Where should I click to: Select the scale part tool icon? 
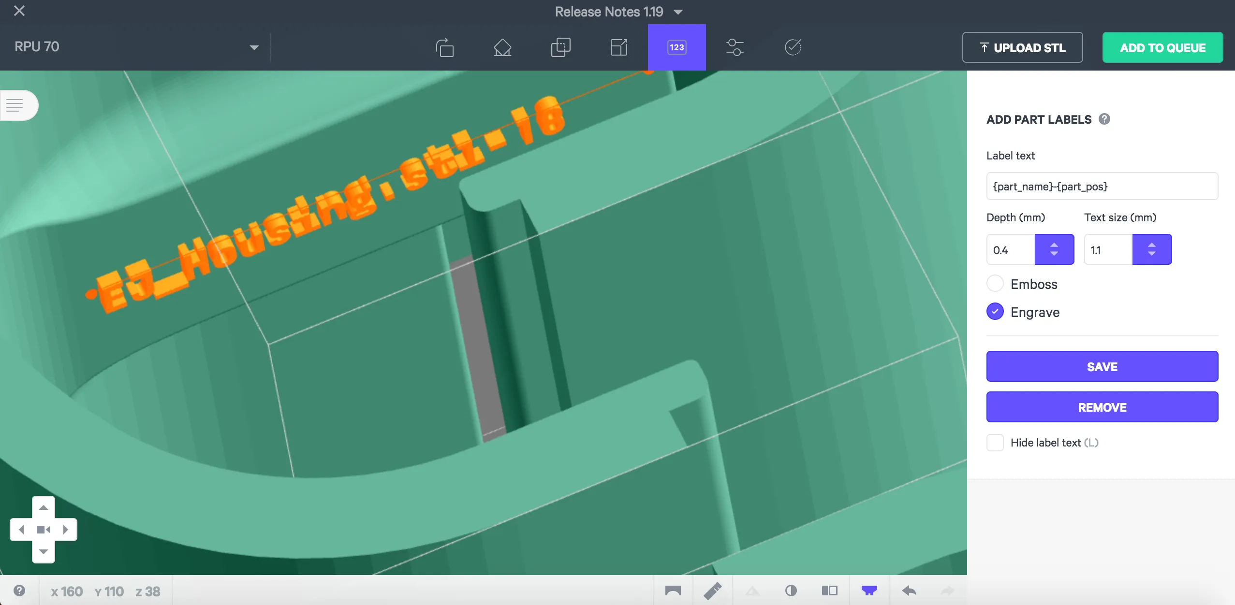618,47
